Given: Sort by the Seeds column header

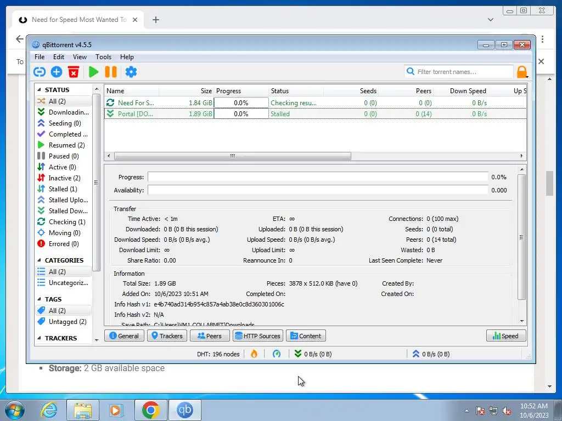Looking at the screenshot, I should [x=351, y=91].
